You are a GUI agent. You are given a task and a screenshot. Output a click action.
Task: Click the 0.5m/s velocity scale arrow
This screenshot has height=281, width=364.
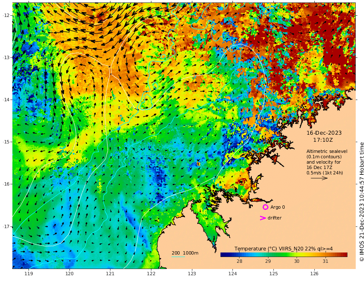319,178
